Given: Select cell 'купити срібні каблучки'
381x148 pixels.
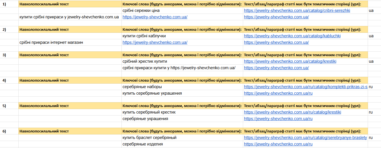Looking at the screenshot, I should [x=144, y=36].
